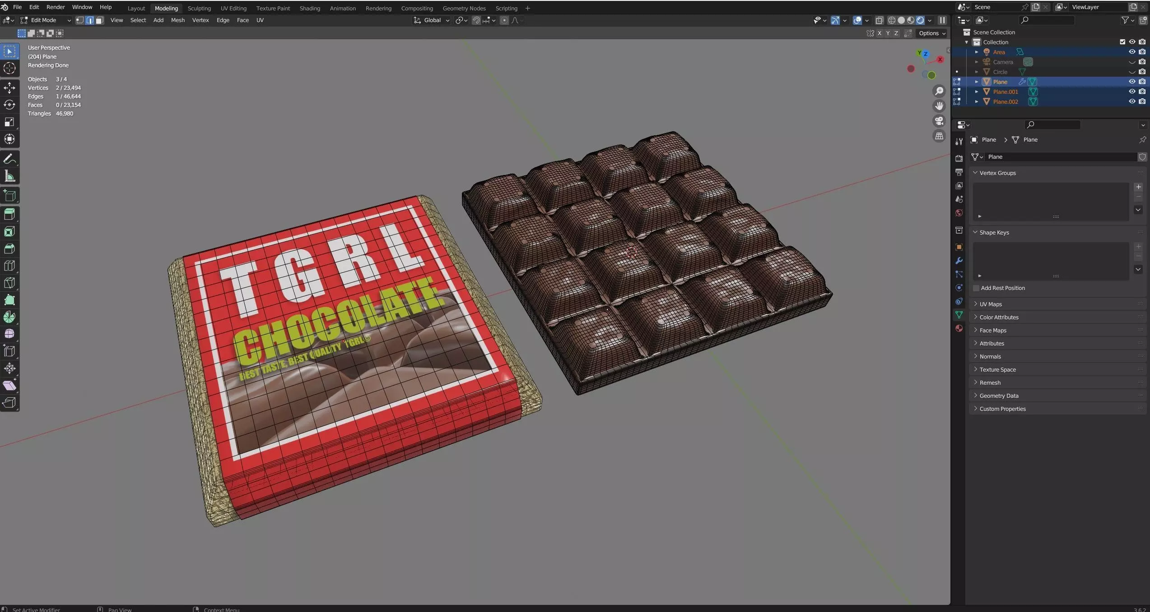This screenshot has width=1150, height=612.
Task: Hide the Area light in viewport
Action: tap(1132, 52)
